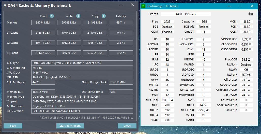
Task: Click the VDDCR SOC 1,030 V value
Action: [x=246, y=39]
